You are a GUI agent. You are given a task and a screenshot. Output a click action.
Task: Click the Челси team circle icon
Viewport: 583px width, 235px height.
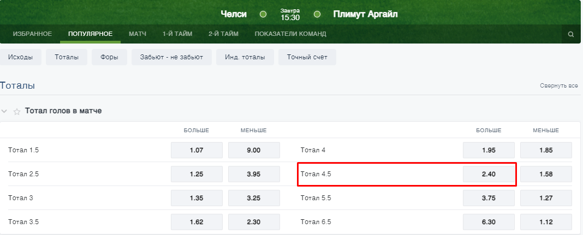(x=263, y=14)
